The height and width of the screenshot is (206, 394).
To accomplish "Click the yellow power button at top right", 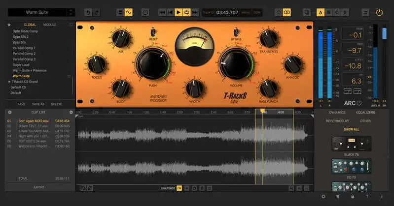I will click(379, 12).
